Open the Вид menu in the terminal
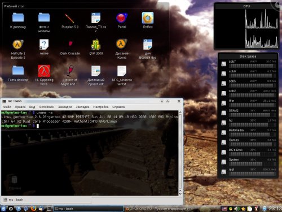 click(x=32, y=107)
